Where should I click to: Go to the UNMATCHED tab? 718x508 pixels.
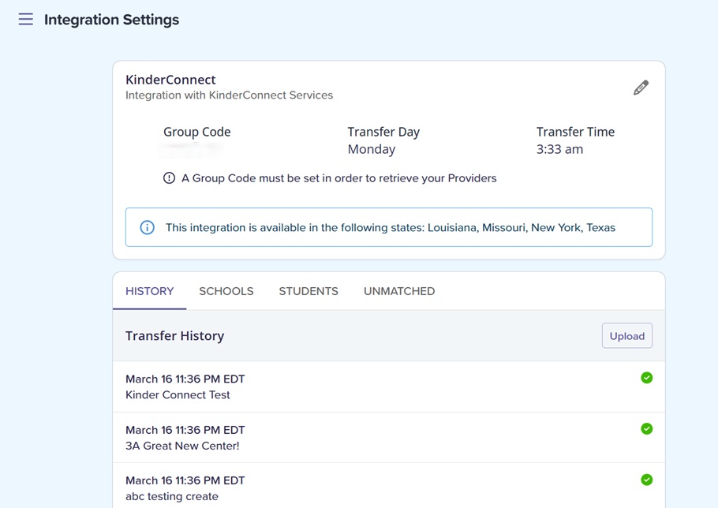[399, 291]
